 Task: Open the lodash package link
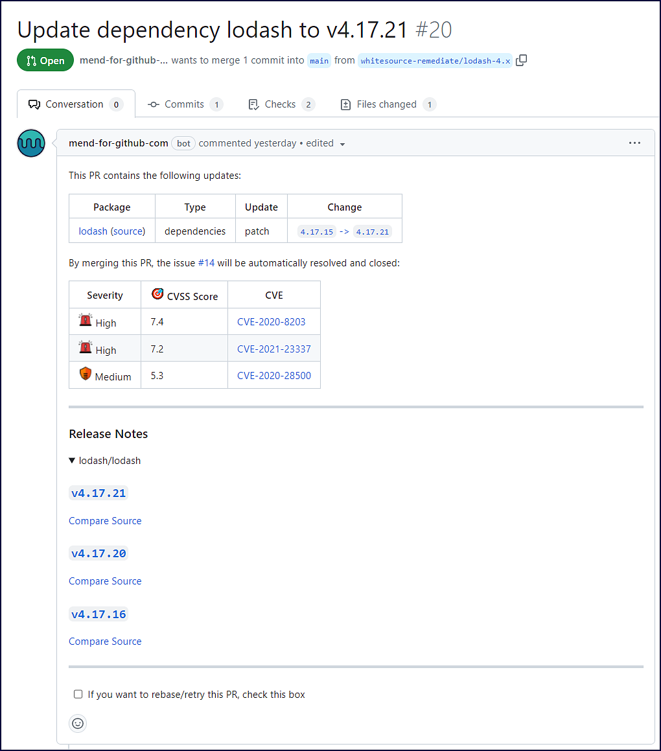tap(93, 231)
